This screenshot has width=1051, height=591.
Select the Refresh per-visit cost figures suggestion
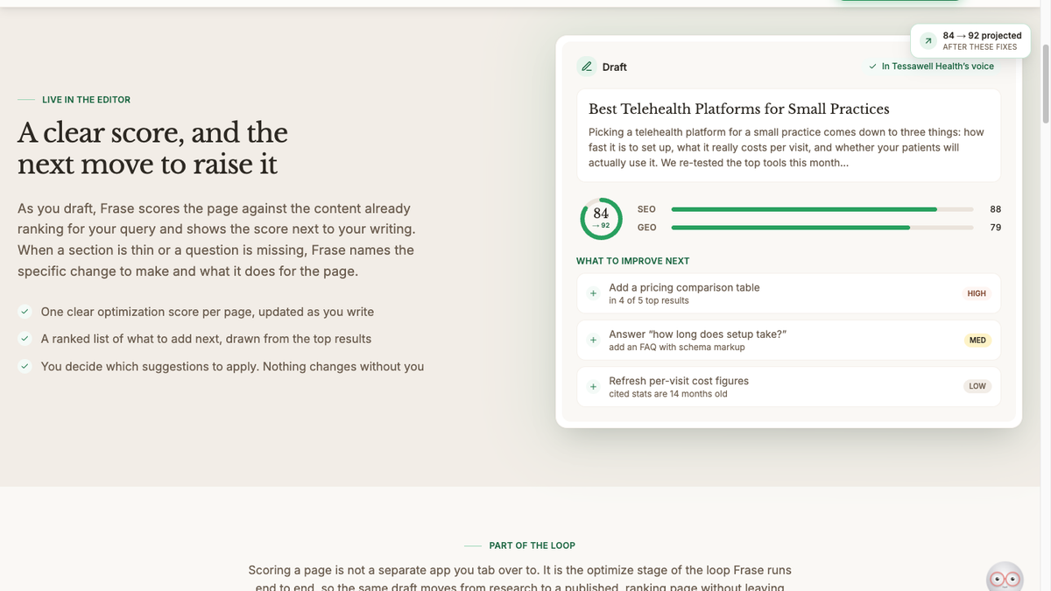[788, 386]
